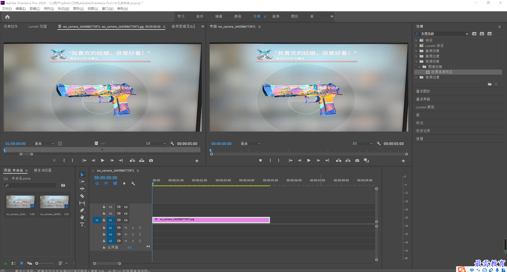Viewport: 507px width, 272px height.
Task: Switch to 颜色 workspace tab
Action: [238, 16]
